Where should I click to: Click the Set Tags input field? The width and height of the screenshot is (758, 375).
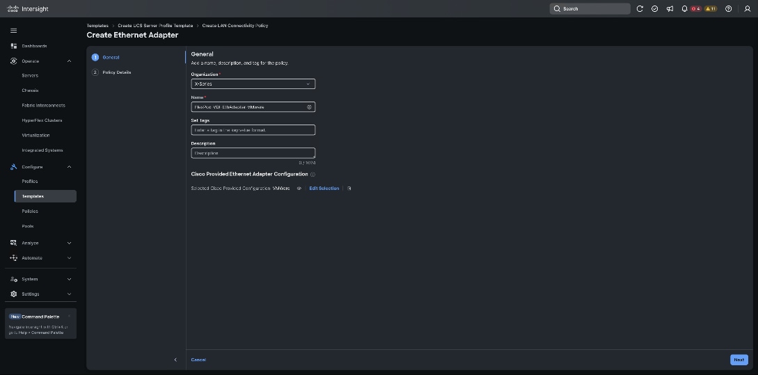[253, 130]
